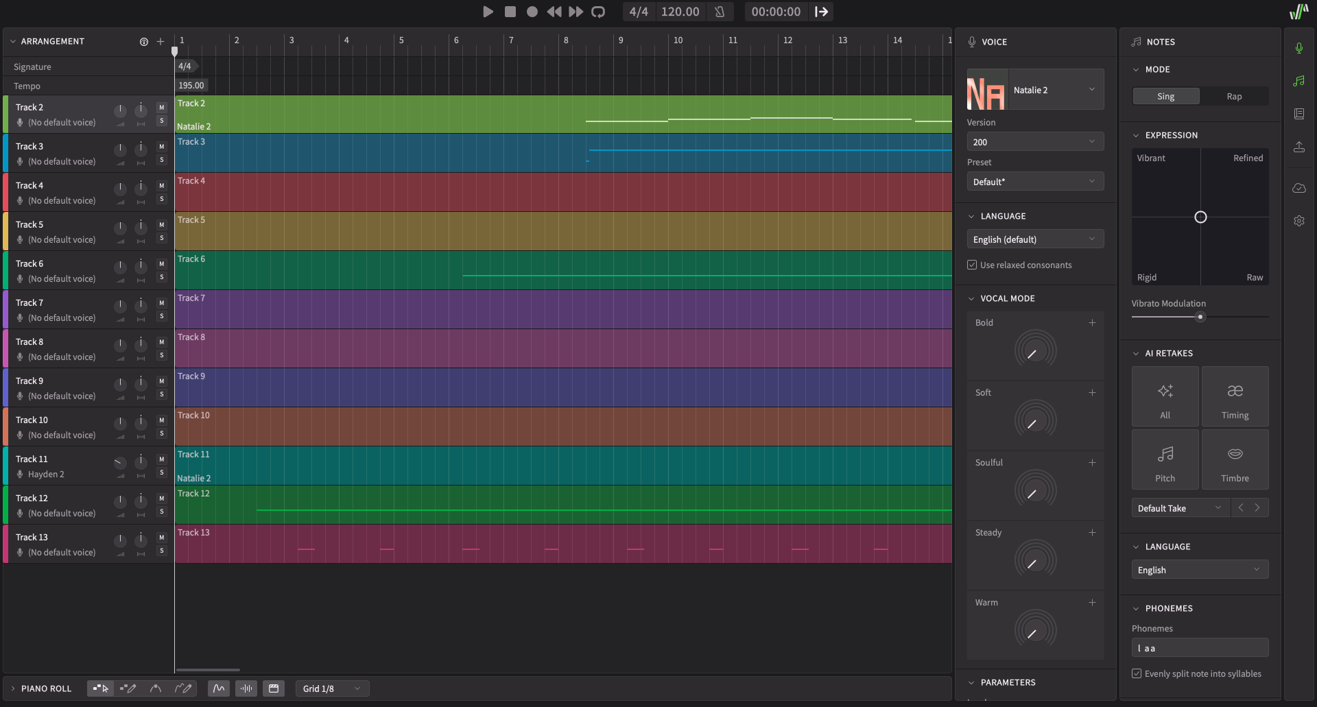Mute Track 2

click(162, 108)
